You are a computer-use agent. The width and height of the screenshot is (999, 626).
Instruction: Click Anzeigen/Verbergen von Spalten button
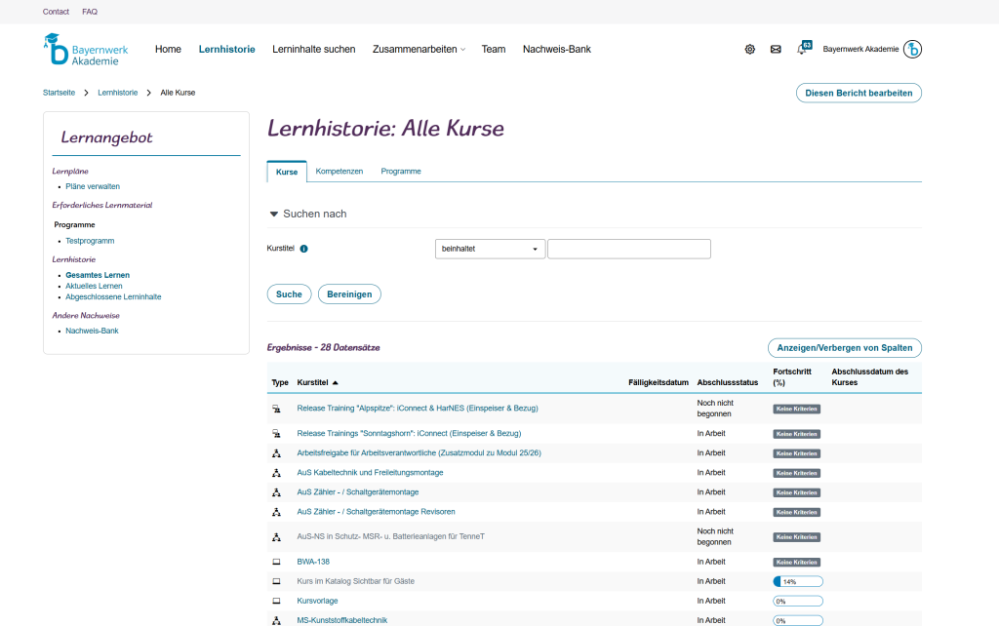[845, 348]
